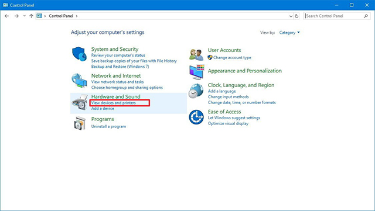Click the Control Panel icon in address bar
This screenshot has width=375, height=211.
coord(39,16)
